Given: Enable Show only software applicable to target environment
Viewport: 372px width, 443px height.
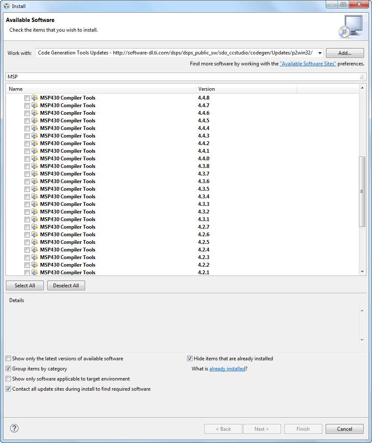Looking at the screenshot, I should click(8, 379).
